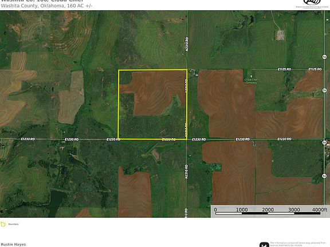Click the '3000' scale bar label
The height and width of the screenshot is (247, 330).
294,210
